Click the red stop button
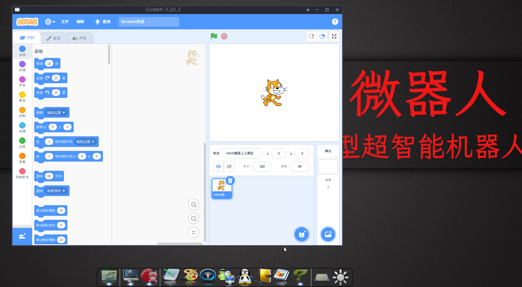 coord(224,36)
